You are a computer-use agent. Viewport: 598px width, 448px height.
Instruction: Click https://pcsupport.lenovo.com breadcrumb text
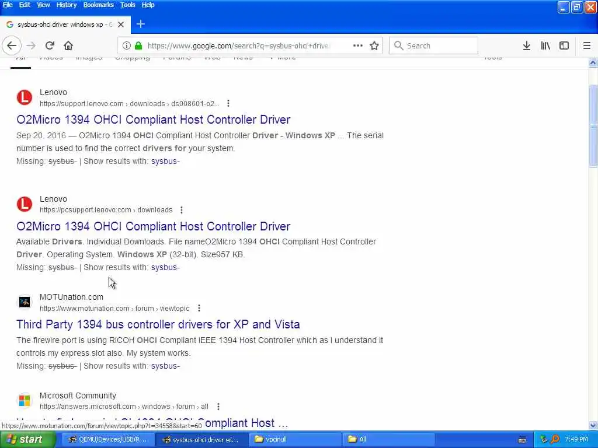(85, 210)
